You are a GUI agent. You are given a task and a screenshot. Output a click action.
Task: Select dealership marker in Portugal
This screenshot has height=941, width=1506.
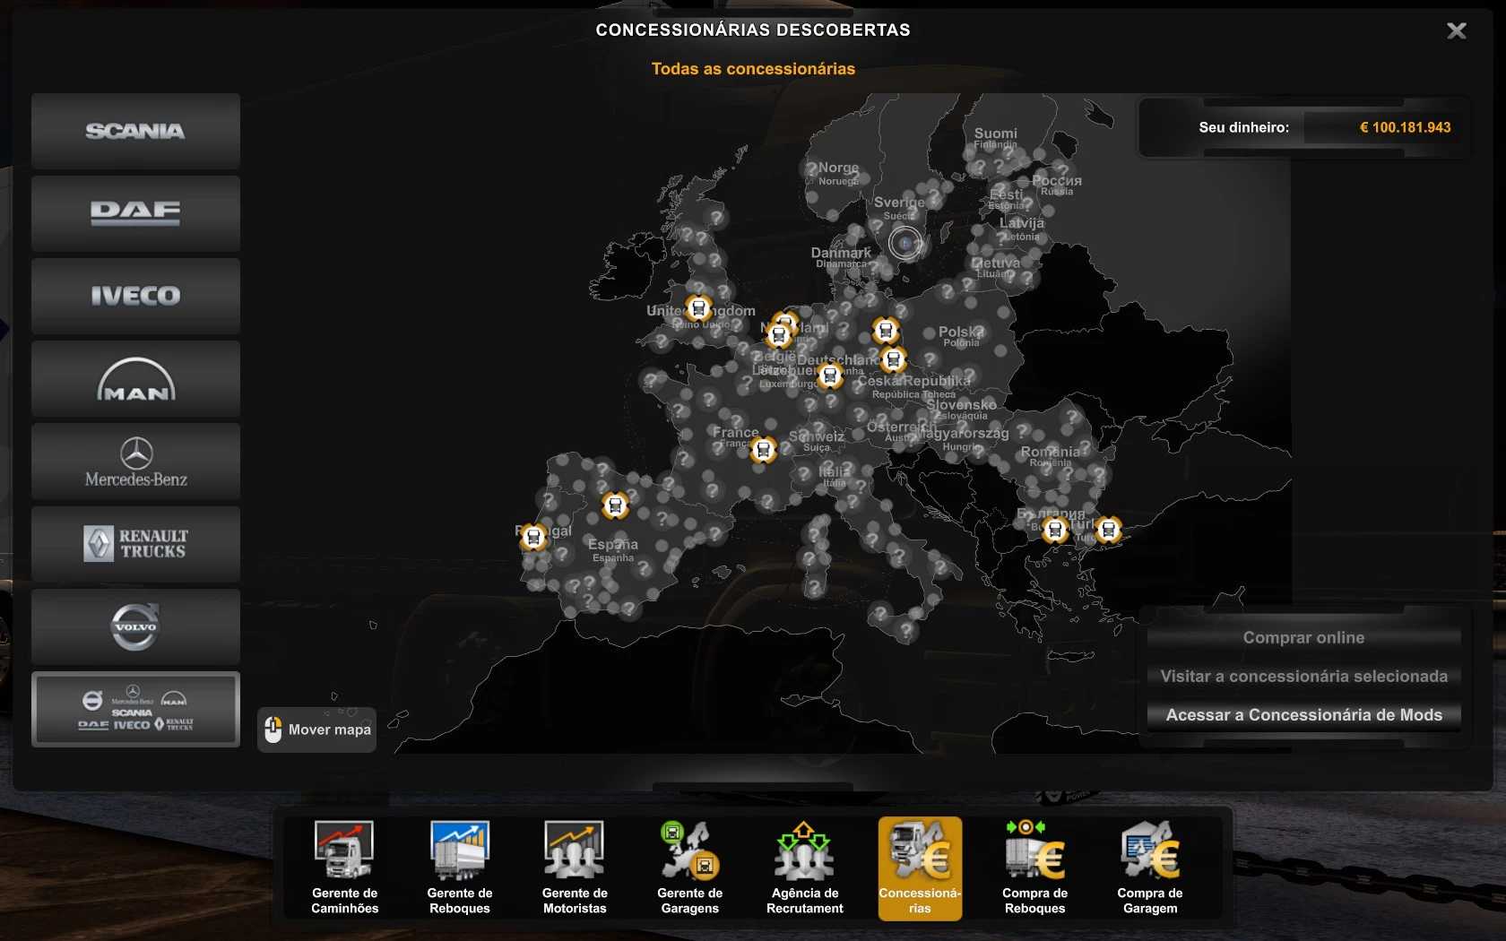click(533, 537)
